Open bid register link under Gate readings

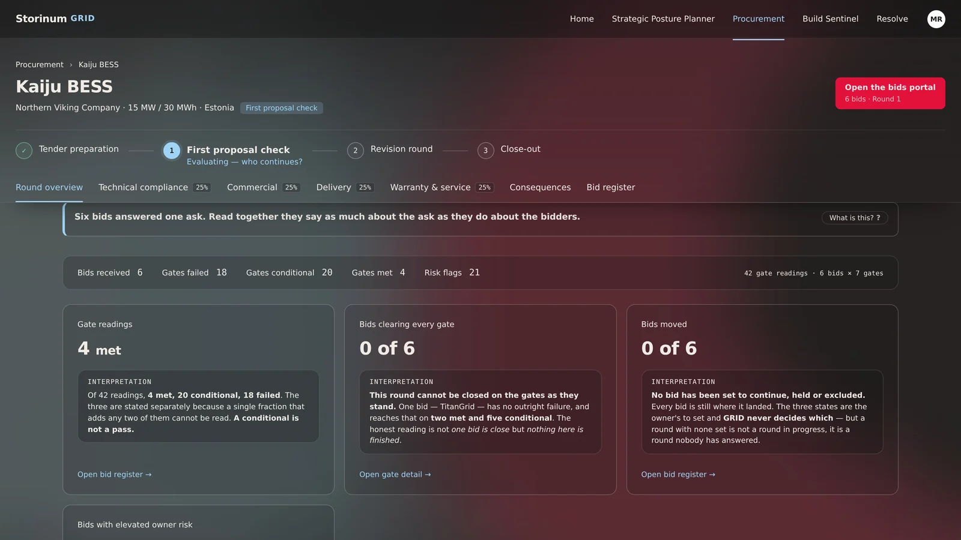coord(114,475)
